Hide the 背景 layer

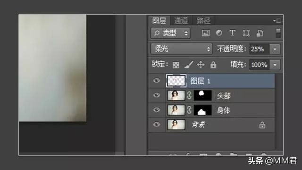tap(157, 124)
